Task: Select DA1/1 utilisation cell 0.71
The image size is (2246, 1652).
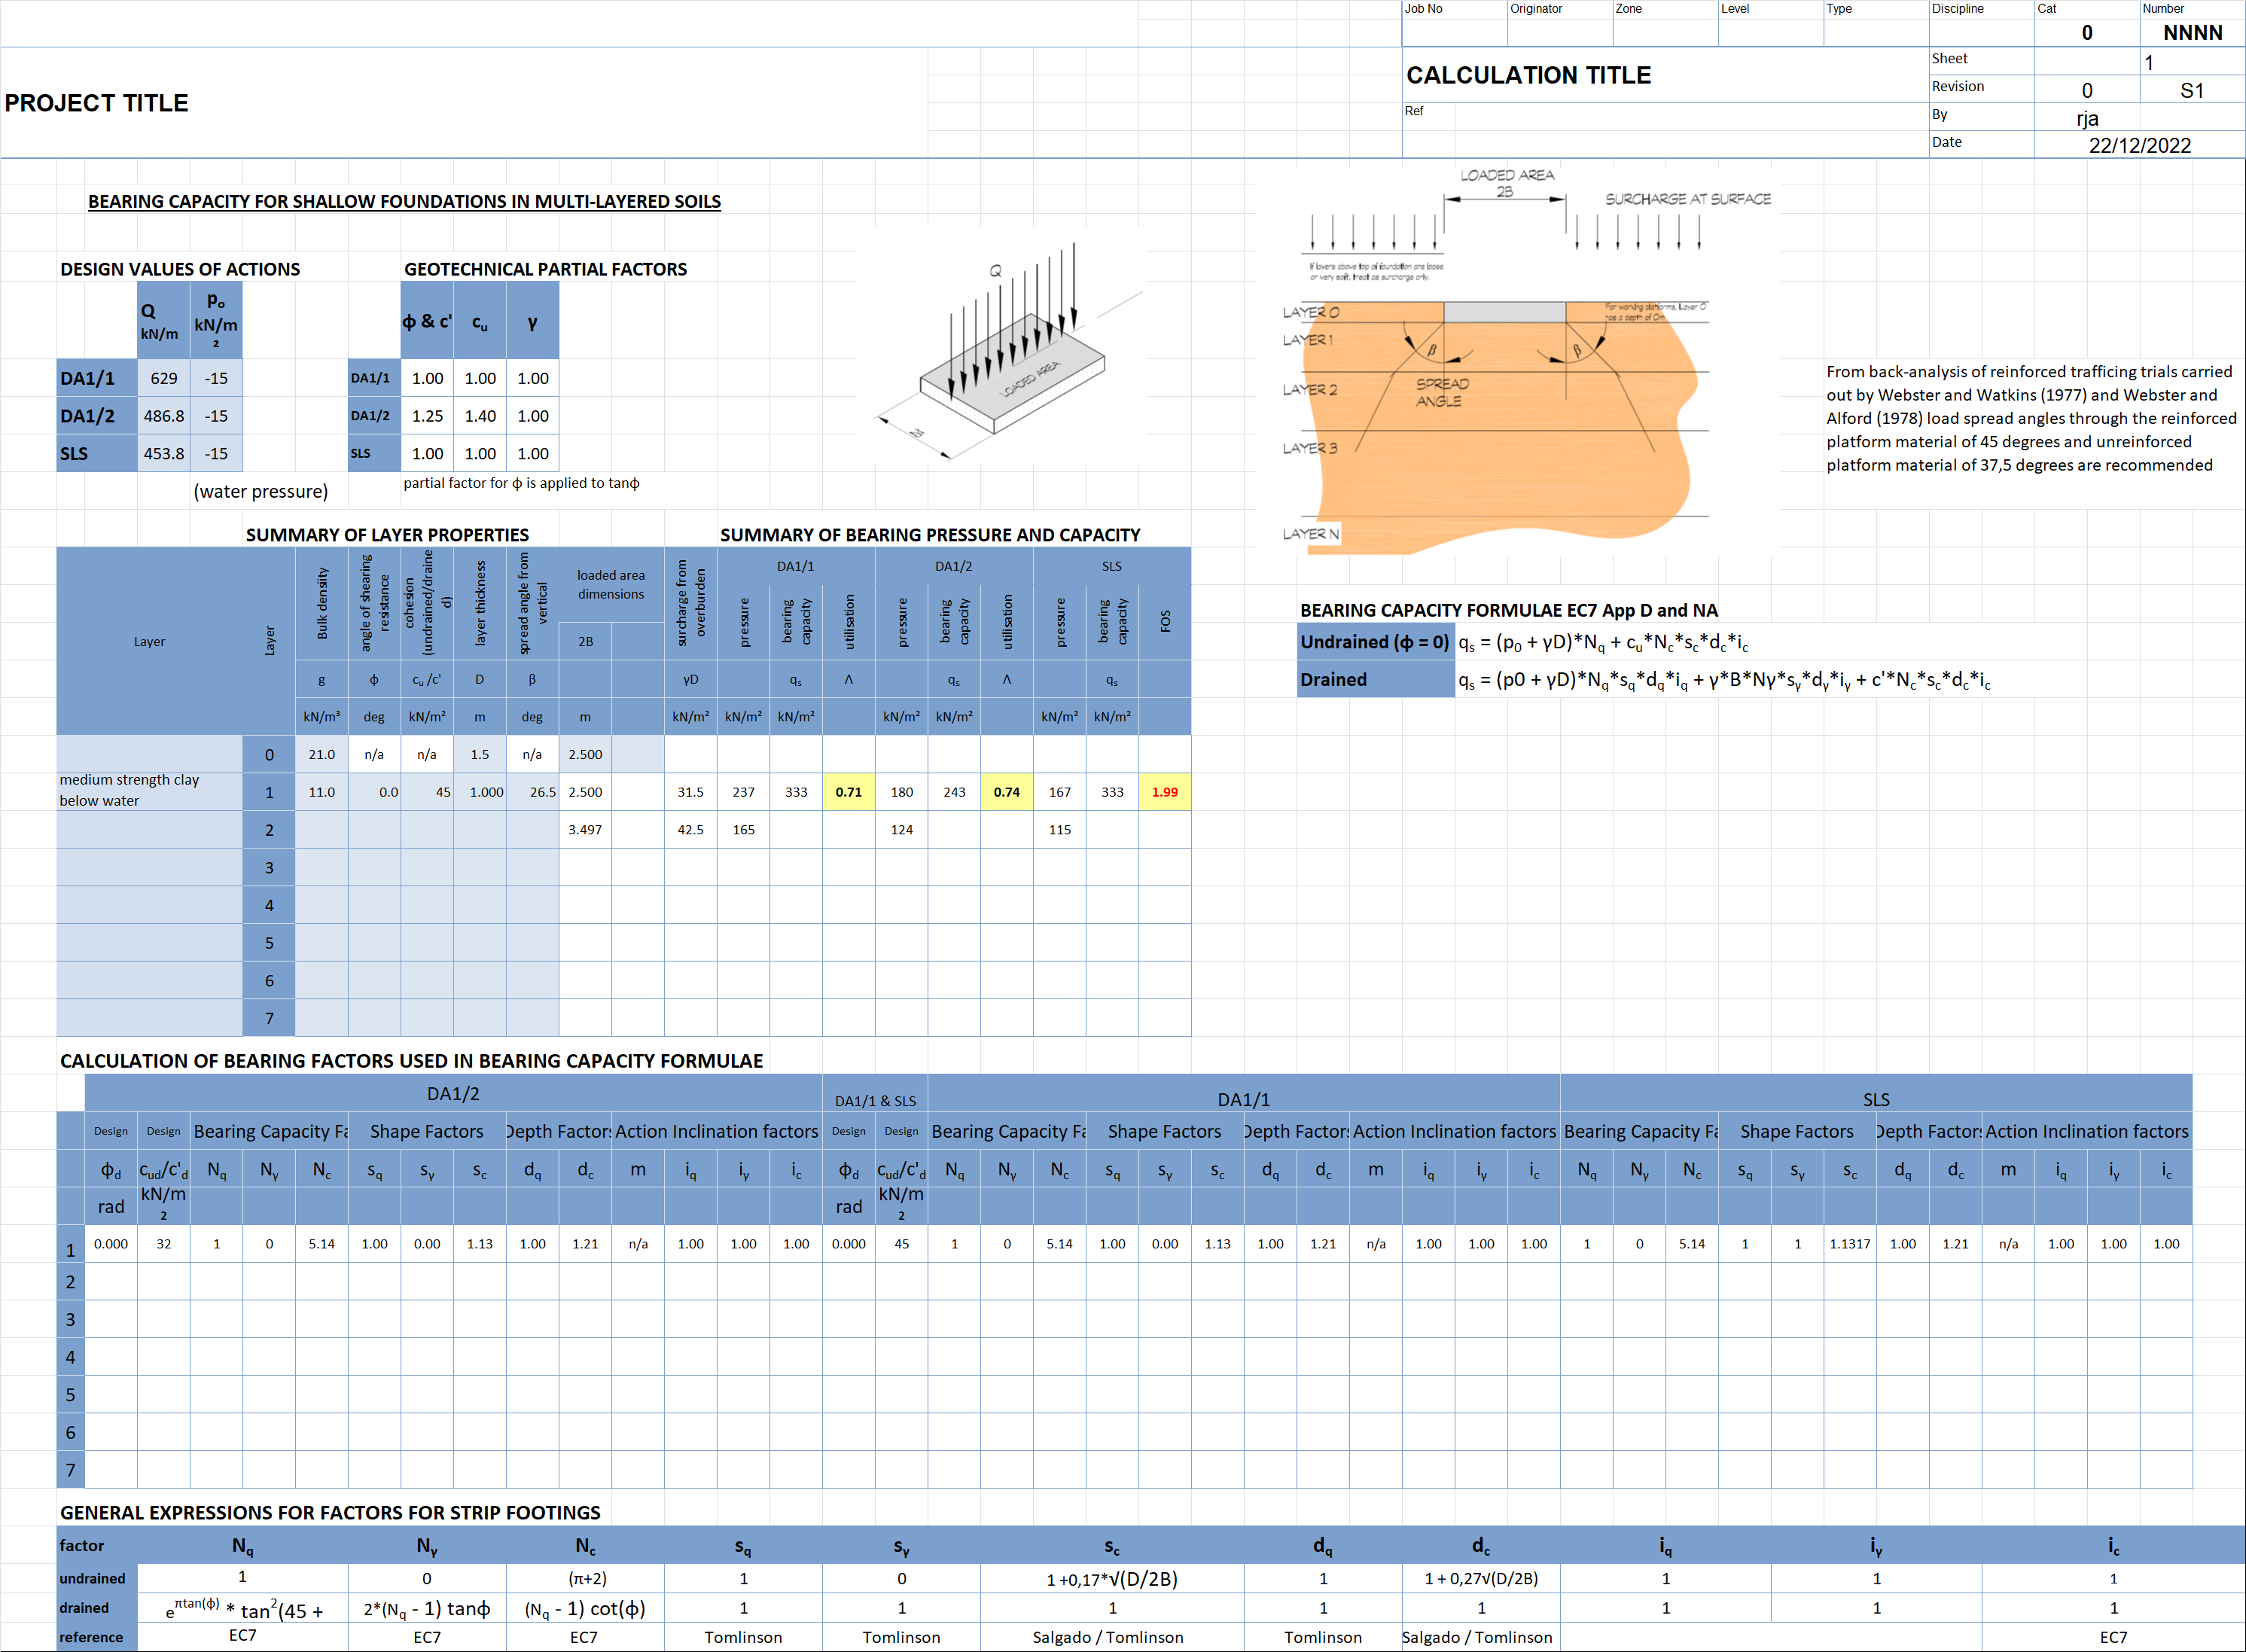Action: pos(849,792)
